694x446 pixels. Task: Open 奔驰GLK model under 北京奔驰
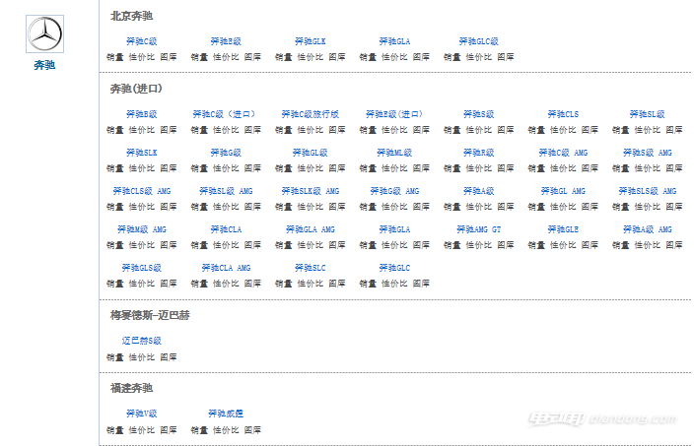point(310,41)
